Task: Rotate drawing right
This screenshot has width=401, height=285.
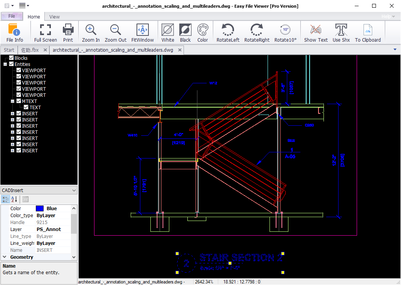Action: click(257, 33)
